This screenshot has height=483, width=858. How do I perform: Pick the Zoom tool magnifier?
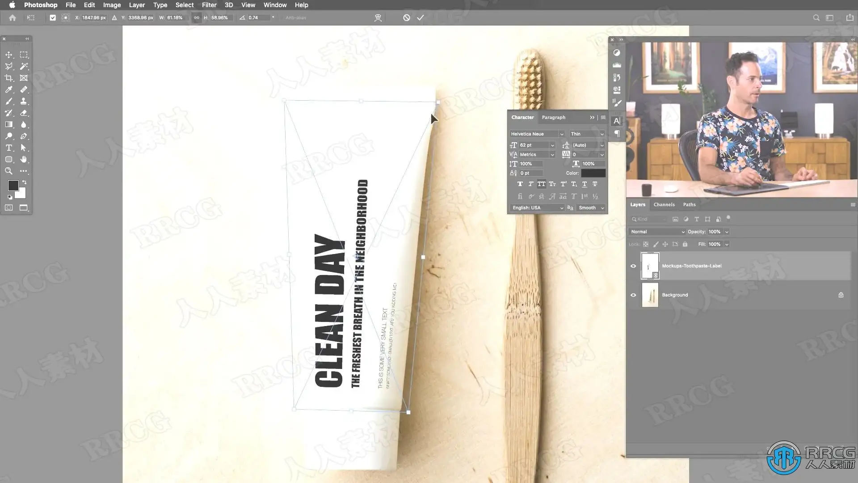[8, 171]
